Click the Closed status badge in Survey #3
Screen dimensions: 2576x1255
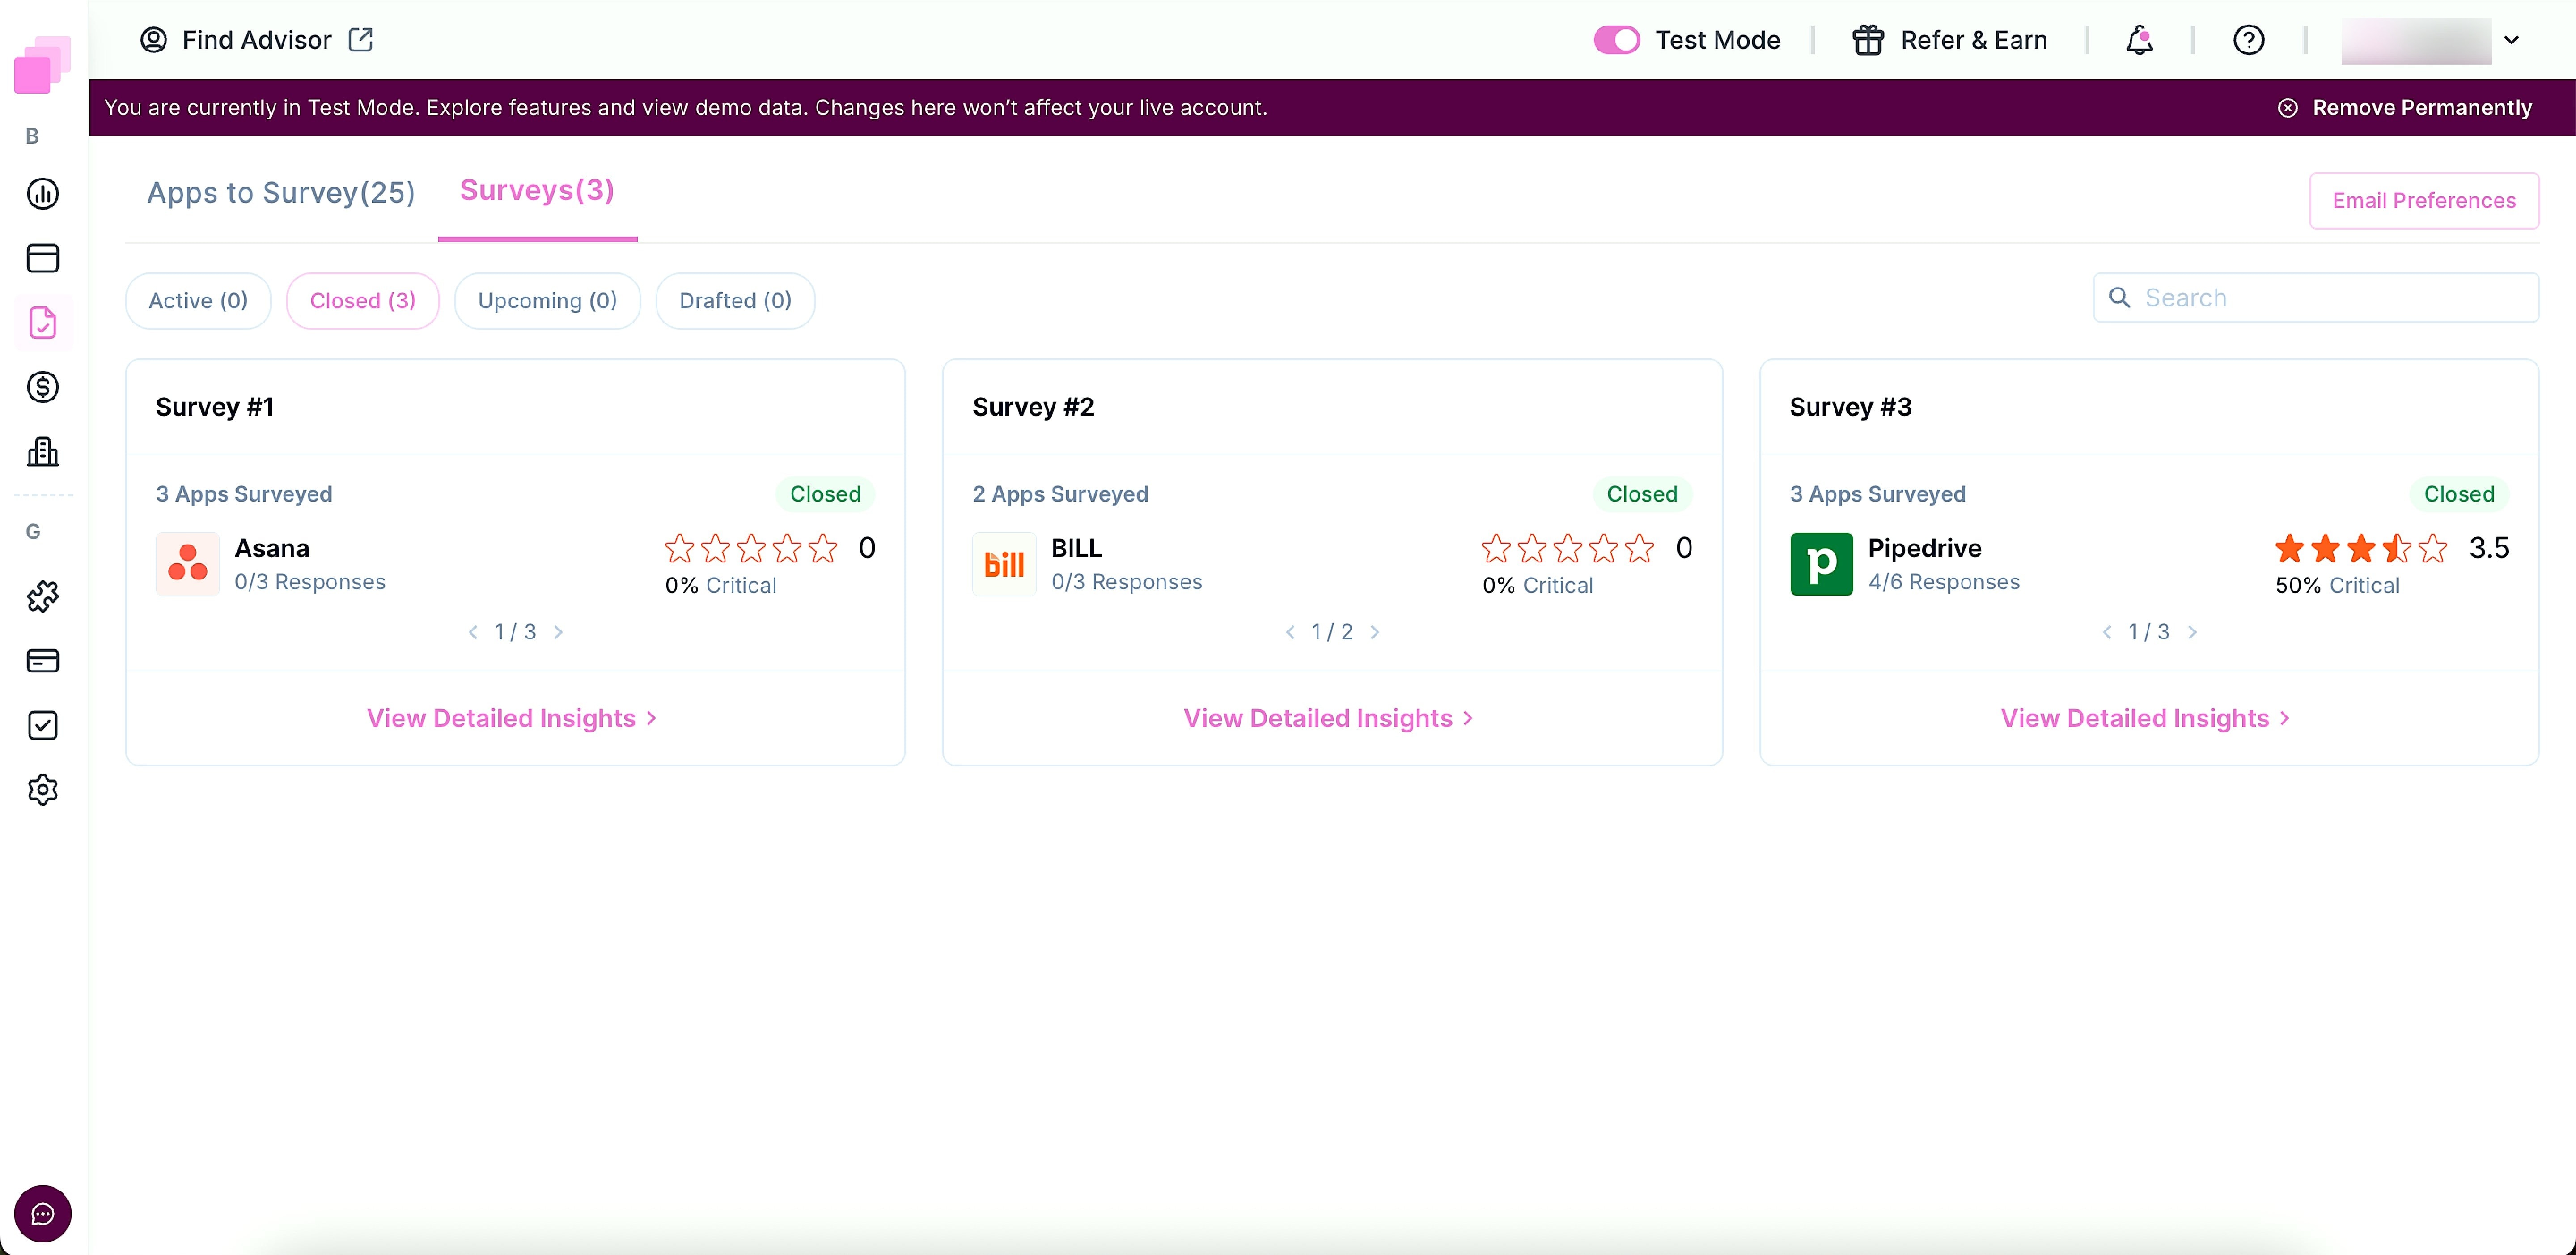(2458, 493)
